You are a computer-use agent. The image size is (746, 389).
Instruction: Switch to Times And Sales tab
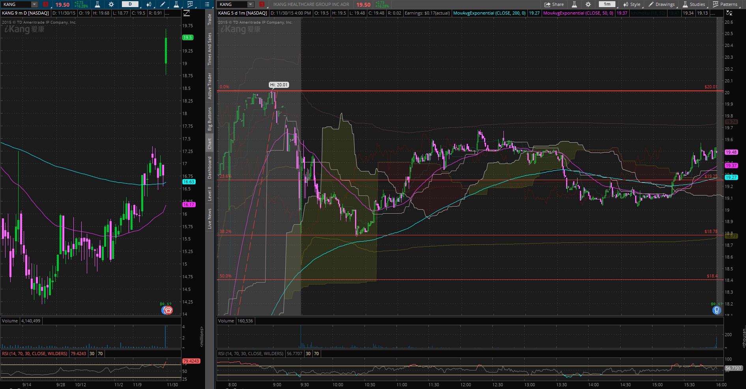point(209,49)
